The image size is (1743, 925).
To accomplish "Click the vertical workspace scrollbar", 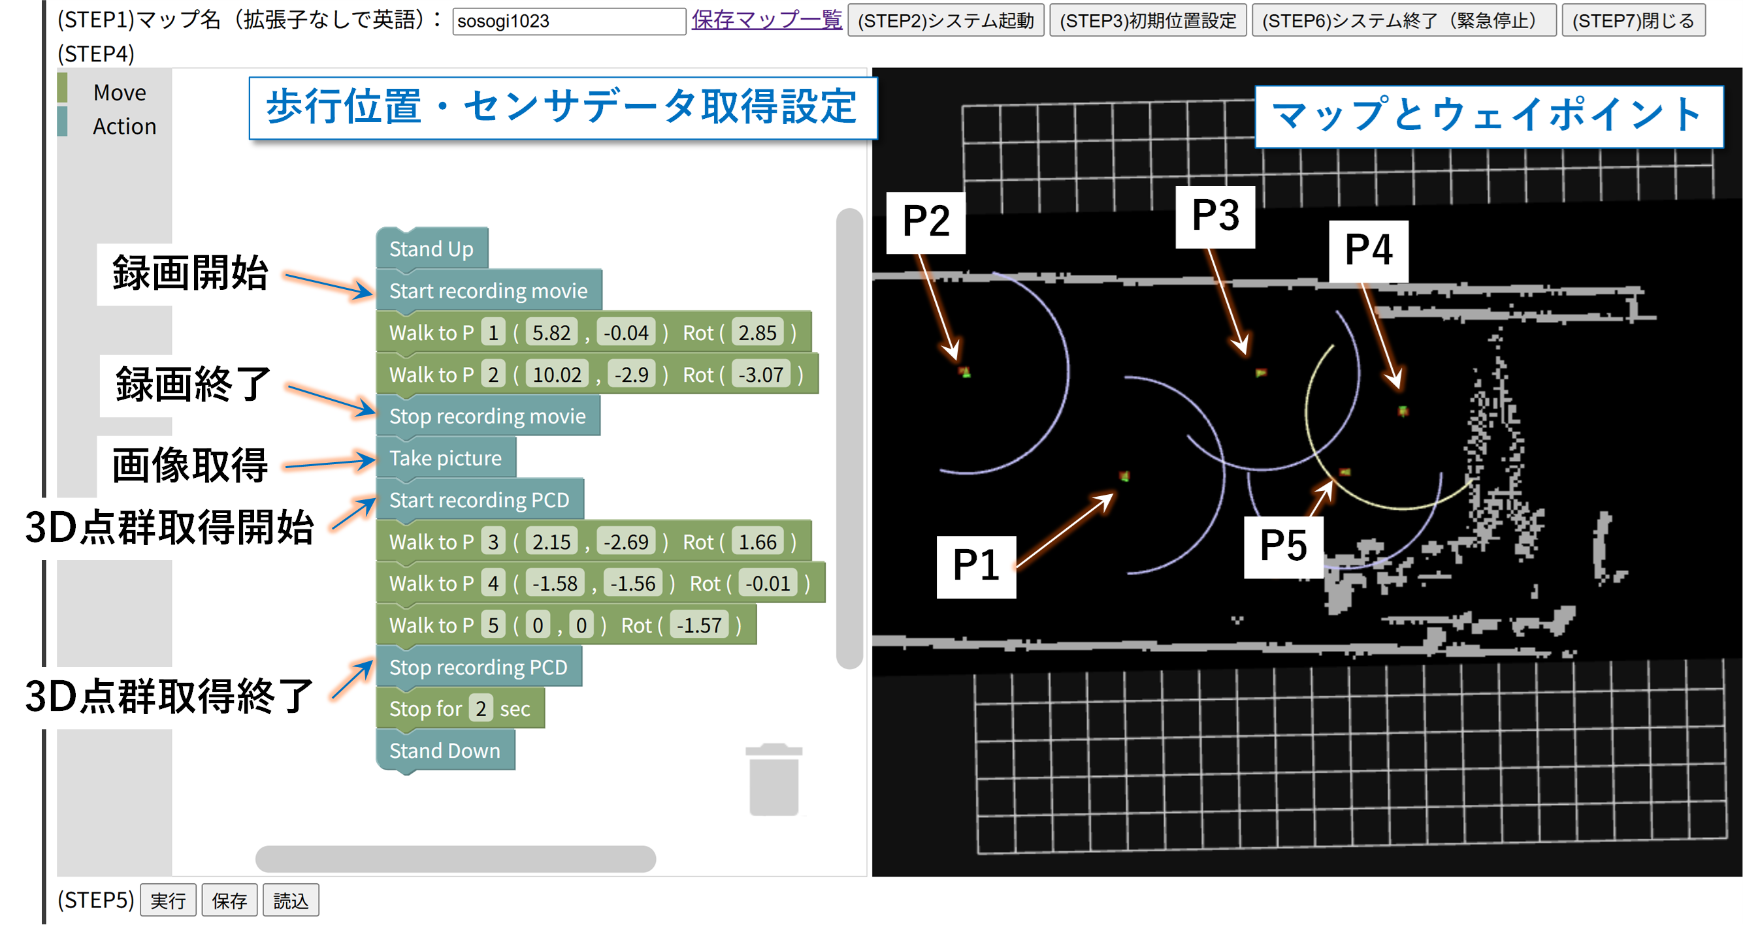I will [849, 438].
